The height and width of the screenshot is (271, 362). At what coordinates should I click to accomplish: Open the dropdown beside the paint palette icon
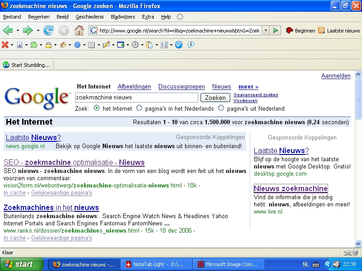point(70,45)
